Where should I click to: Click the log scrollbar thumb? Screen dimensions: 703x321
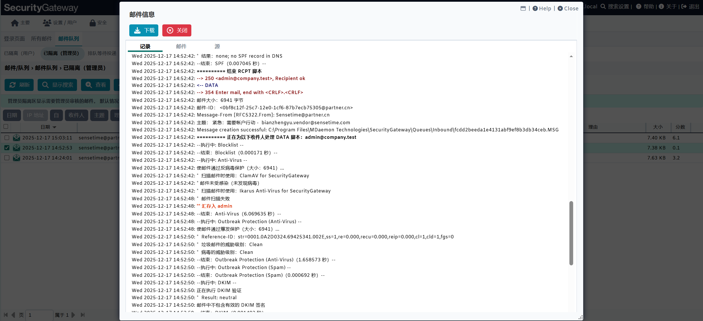571,233
